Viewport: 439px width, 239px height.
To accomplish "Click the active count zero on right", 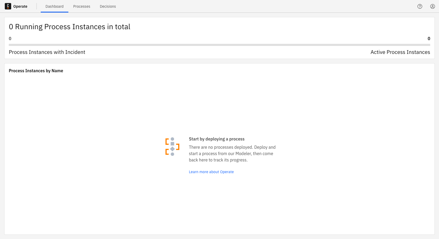I will tap(429, 39).
